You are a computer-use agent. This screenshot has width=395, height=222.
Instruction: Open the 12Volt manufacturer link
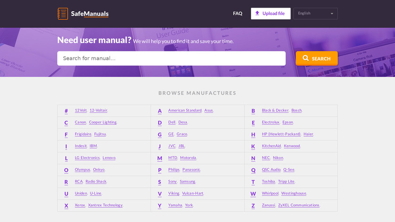click(80, 111)
